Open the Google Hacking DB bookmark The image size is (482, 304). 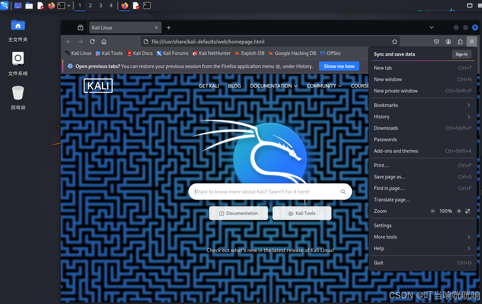292,53
